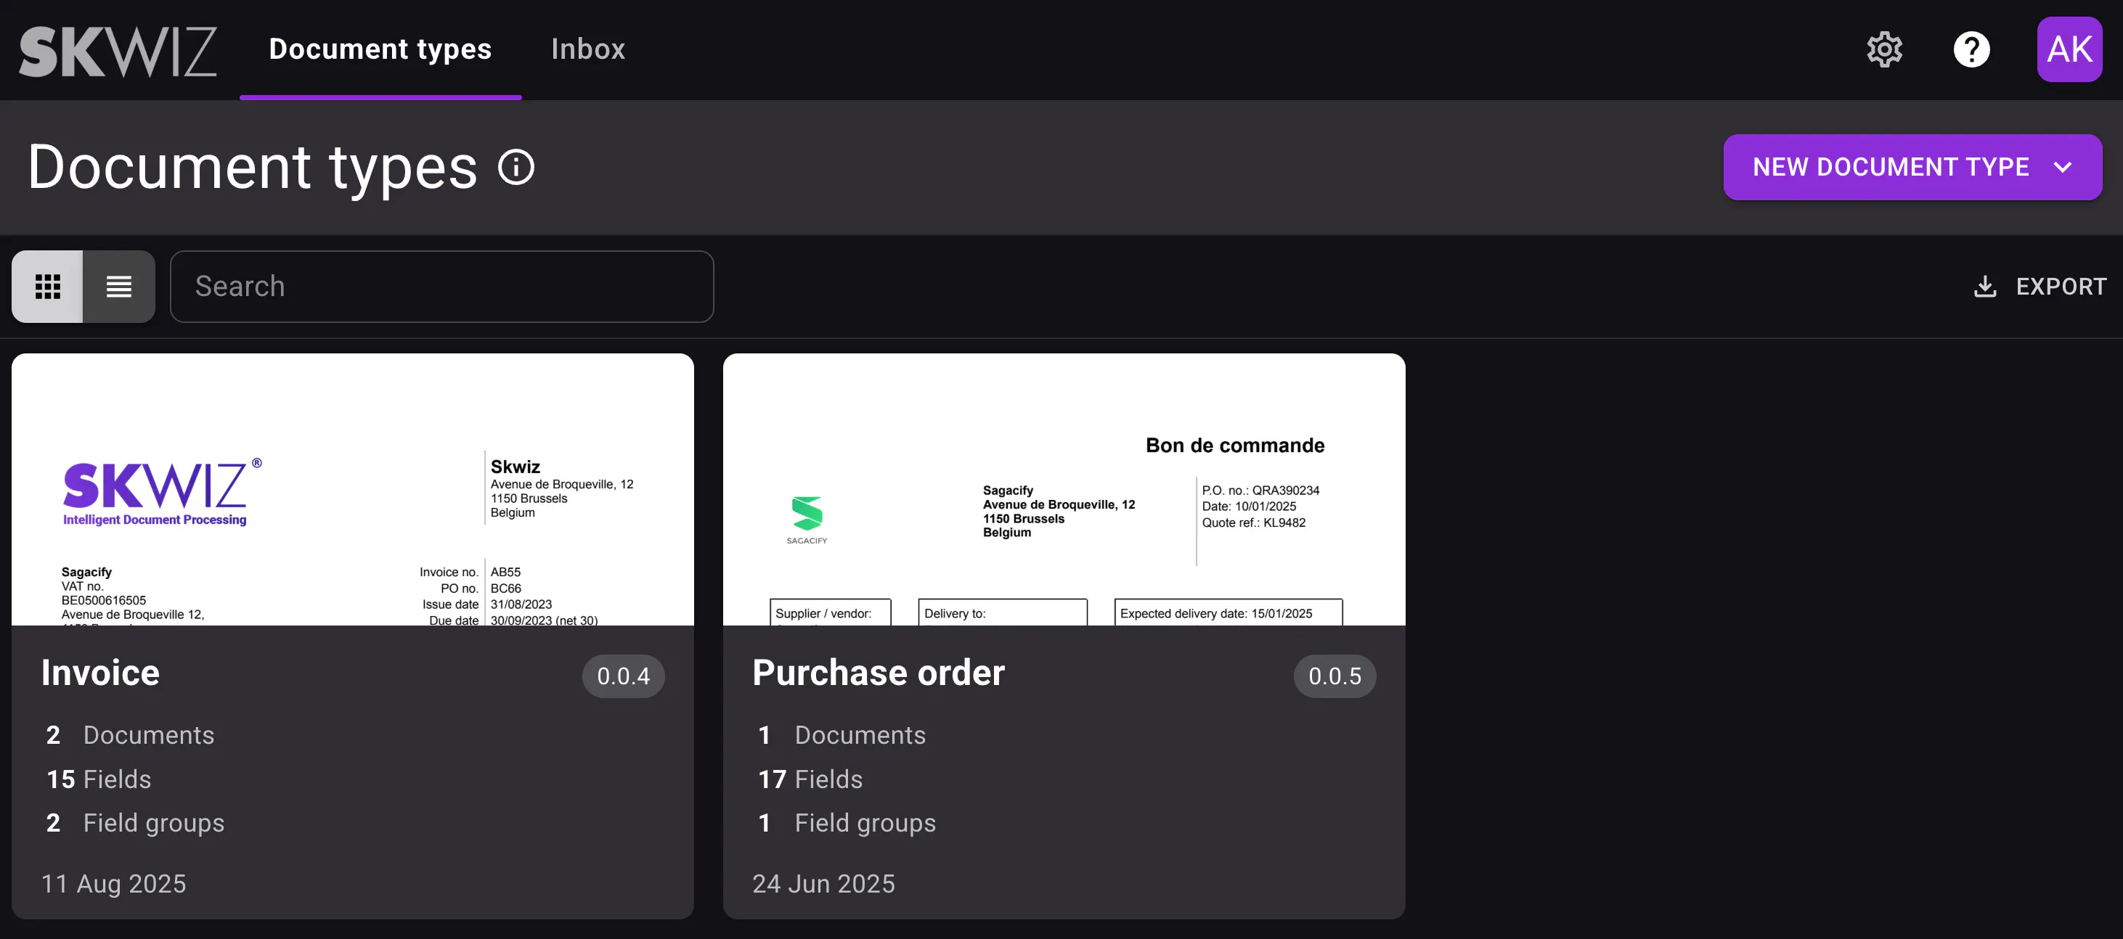The image size is (2123, 939).
Task: Click the info icon beside Document types
Action: pos(517,167)
